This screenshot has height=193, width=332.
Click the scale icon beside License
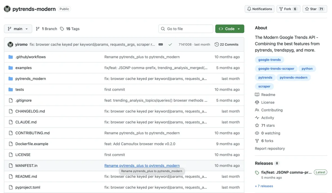pyautogui.click(x=257, y=102)
